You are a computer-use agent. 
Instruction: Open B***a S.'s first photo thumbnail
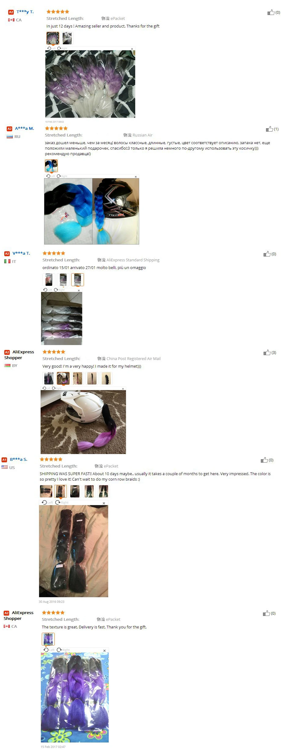[x=46, y=491]
